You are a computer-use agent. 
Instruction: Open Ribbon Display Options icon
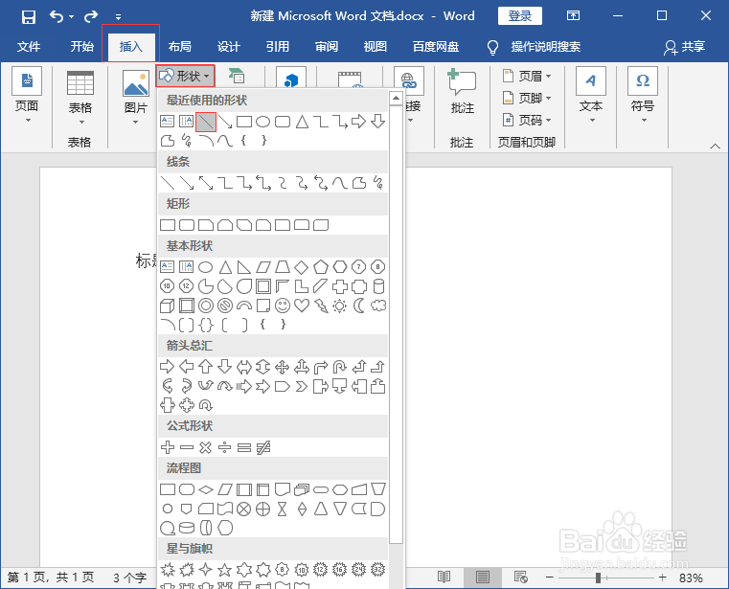[x=573, y=16]
